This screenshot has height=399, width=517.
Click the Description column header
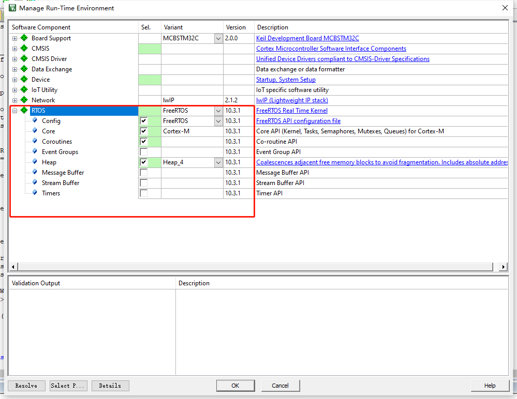coord(381,27)
